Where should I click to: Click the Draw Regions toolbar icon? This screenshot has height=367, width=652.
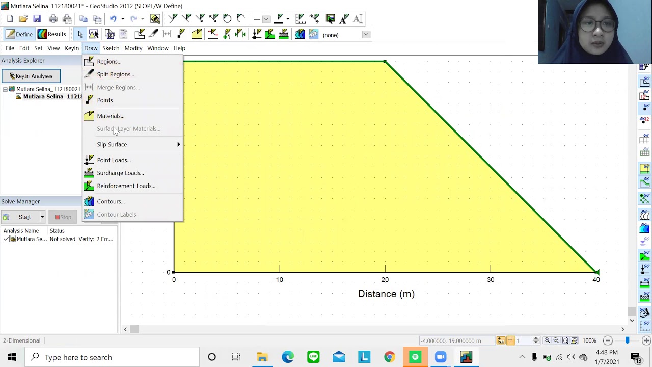140,34
